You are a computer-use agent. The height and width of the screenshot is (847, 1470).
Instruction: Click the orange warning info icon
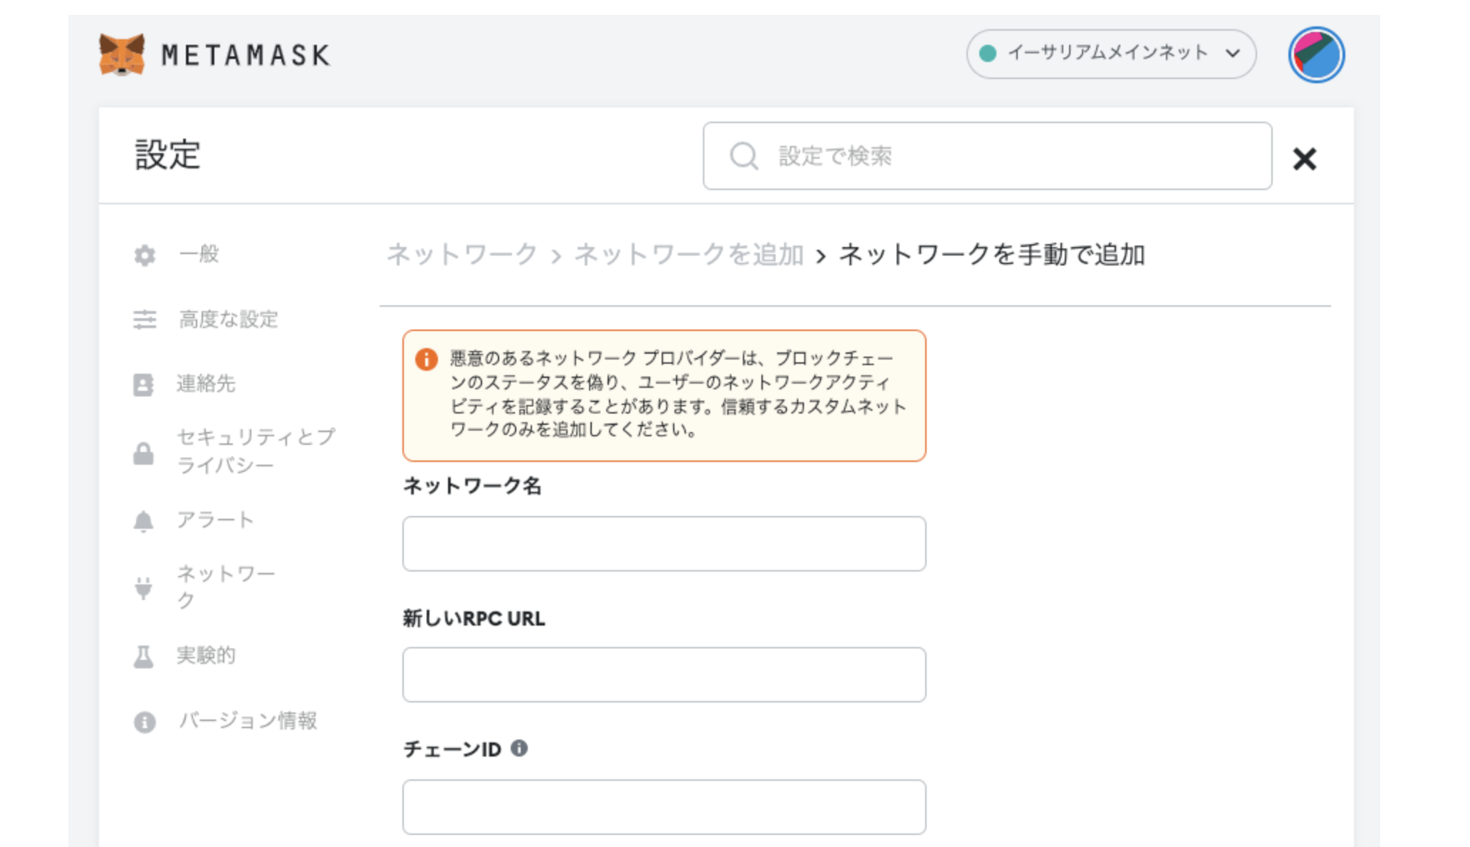point(426,359)
